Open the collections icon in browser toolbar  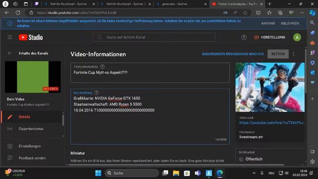pos(280,12)
